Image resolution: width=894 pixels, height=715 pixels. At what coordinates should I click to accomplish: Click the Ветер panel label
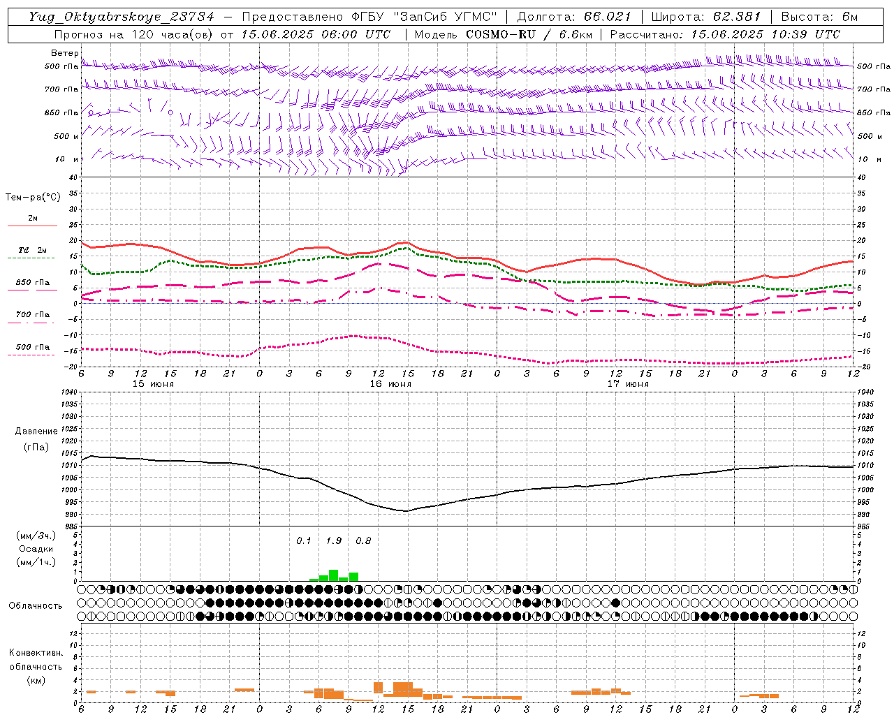click(x=64, y=53)
